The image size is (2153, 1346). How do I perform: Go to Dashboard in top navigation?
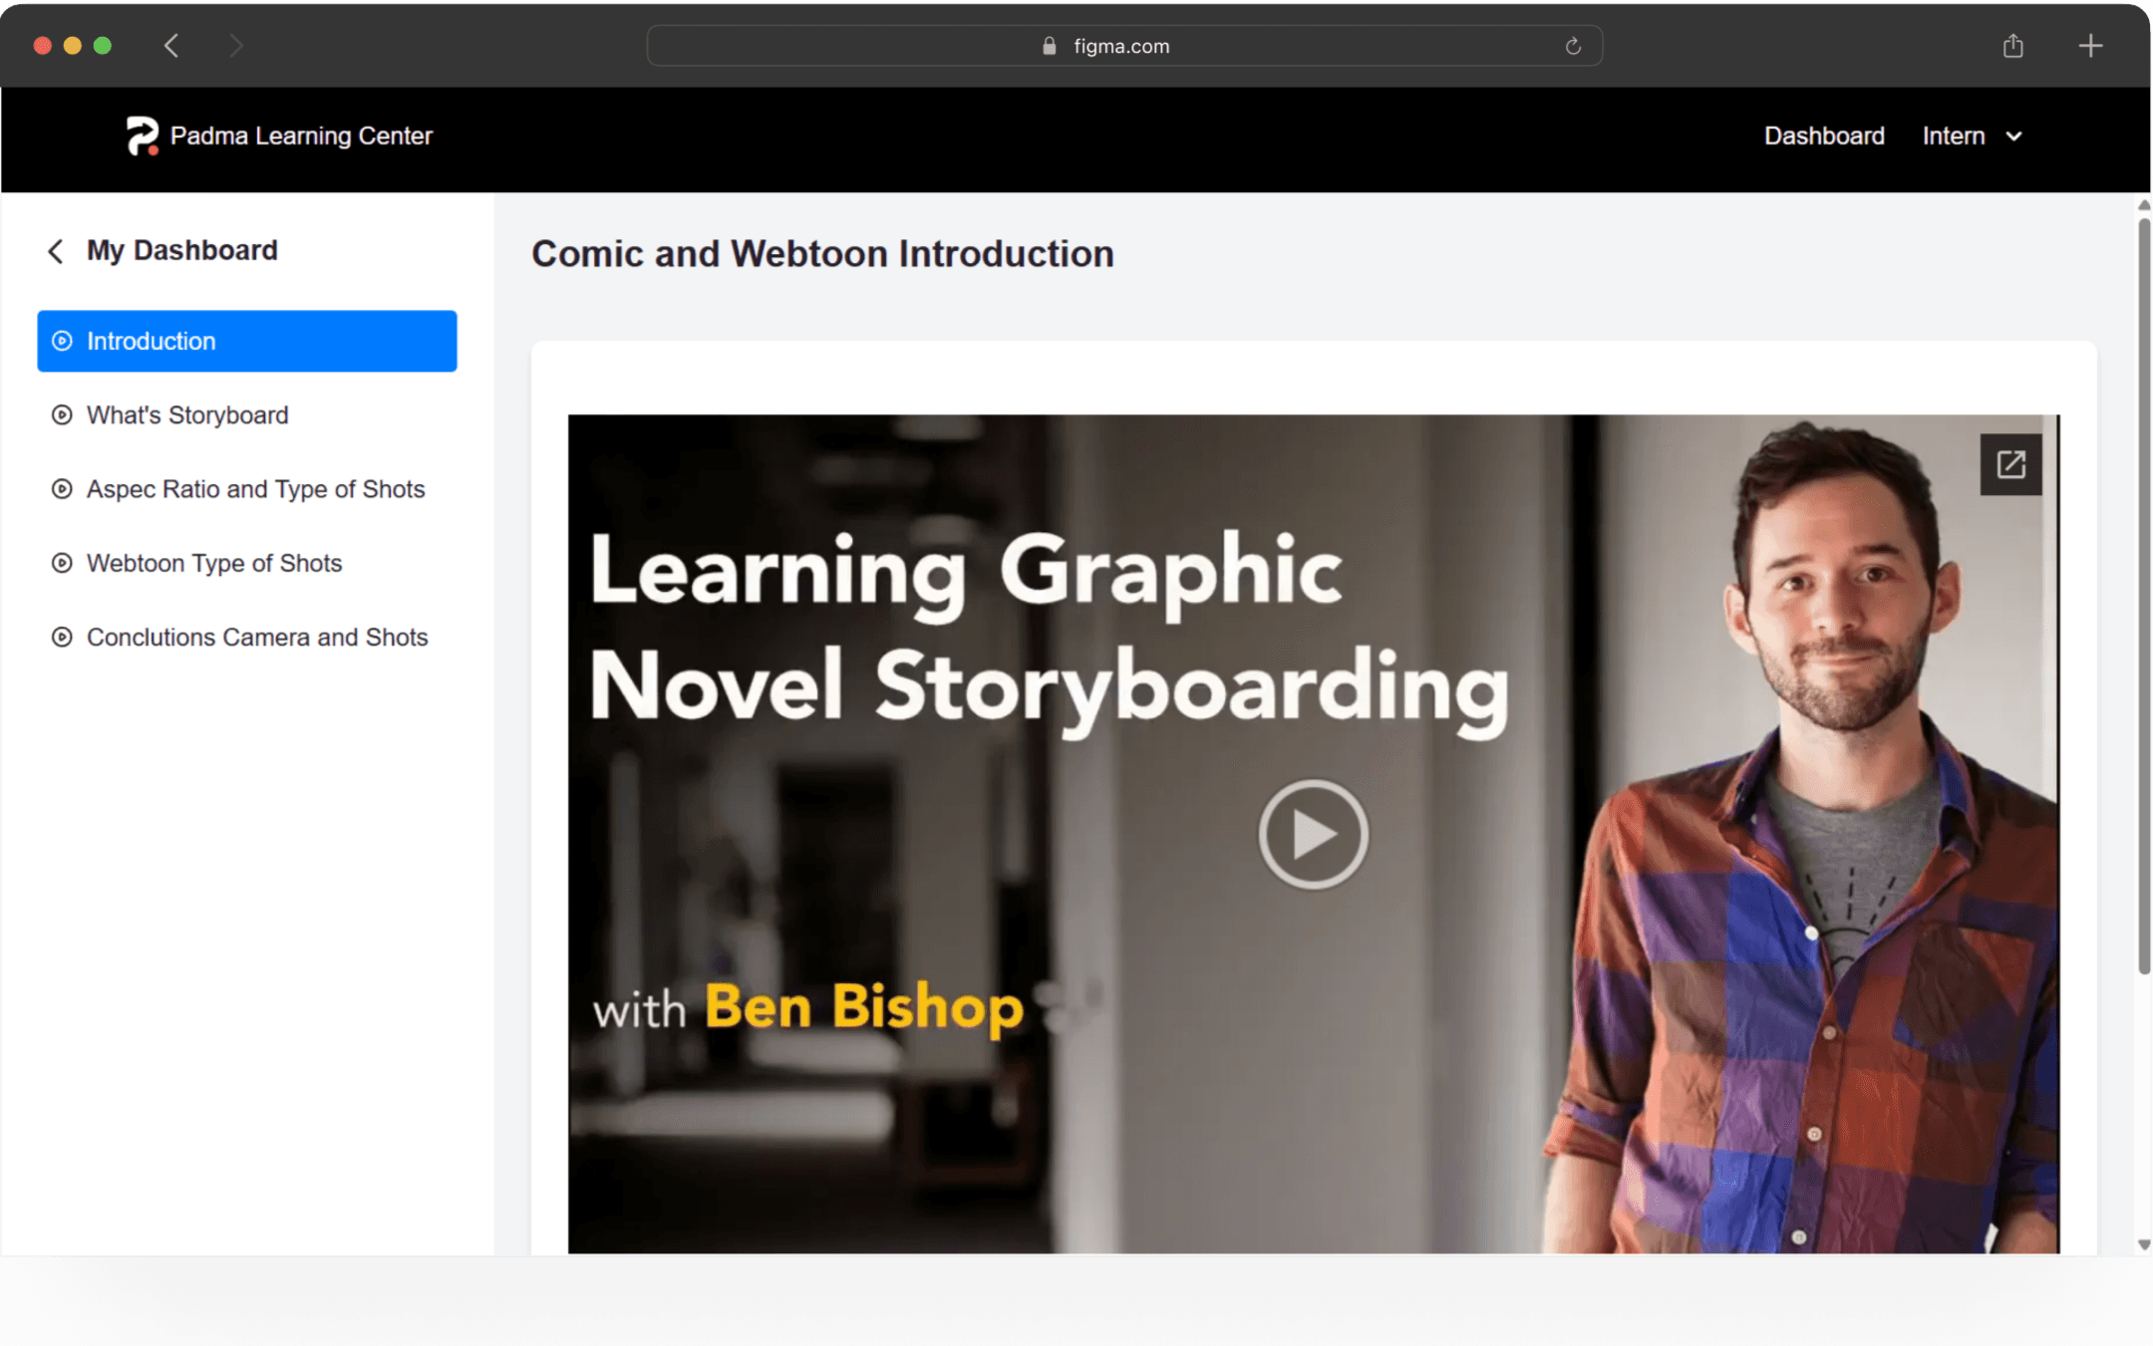coord(1823,136)
